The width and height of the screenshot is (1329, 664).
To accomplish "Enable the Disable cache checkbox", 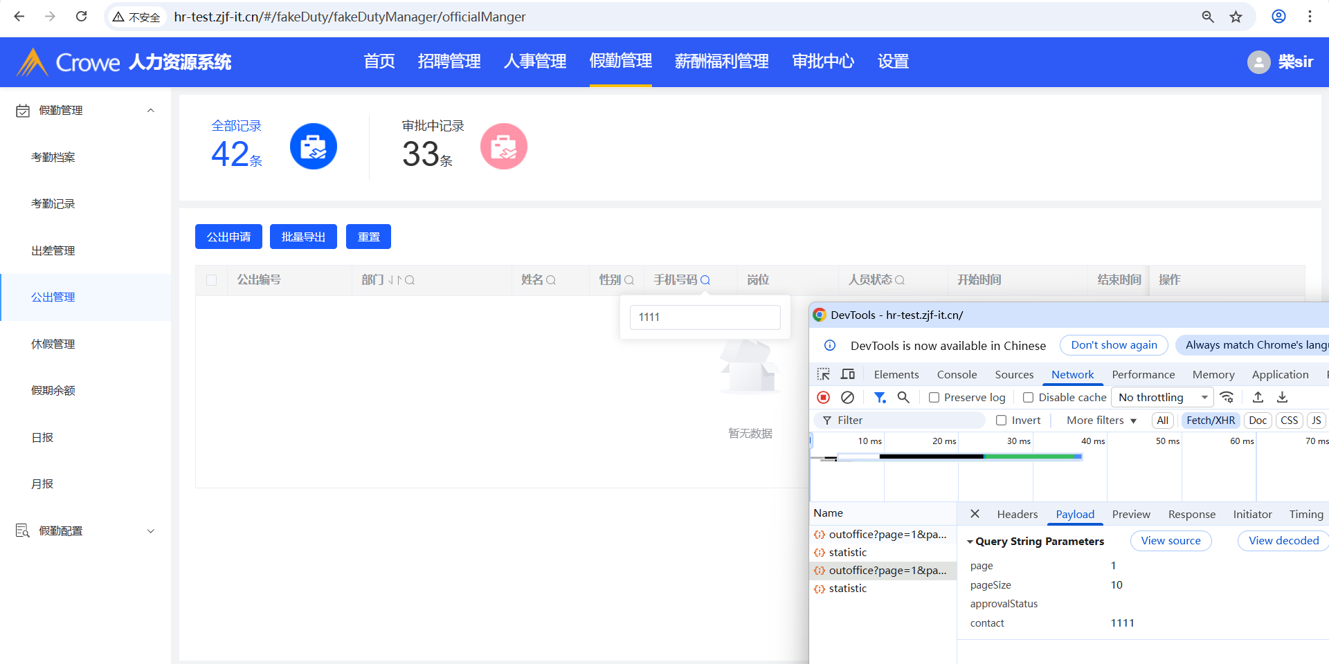I will coord(1029,398).
